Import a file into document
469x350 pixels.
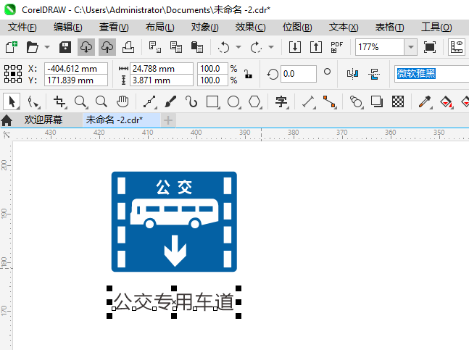tap(295, 47)
